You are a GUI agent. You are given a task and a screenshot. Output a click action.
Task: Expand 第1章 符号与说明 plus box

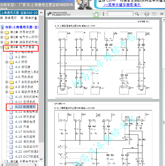(x=2, y=32)
